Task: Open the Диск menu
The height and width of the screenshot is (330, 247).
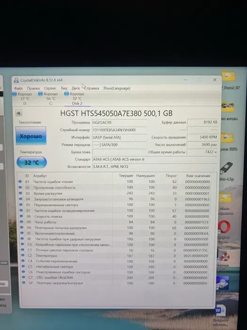Action: [76, 88]
